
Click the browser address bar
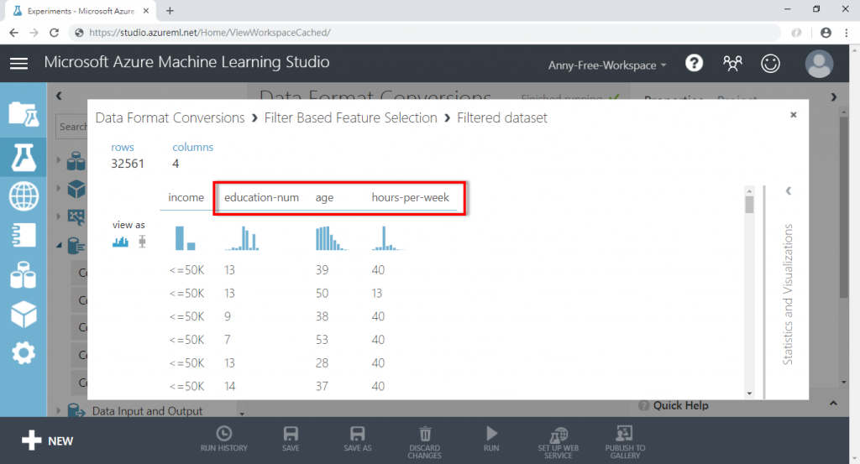tap(422, 33)
